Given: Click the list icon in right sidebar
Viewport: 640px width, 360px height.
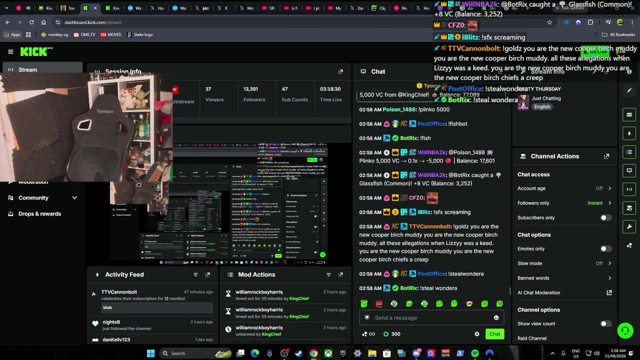Looking at the screenshot, I should pos(629,152).
